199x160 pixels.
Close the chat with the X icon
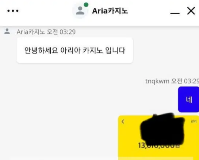click(x=191, y=11)
